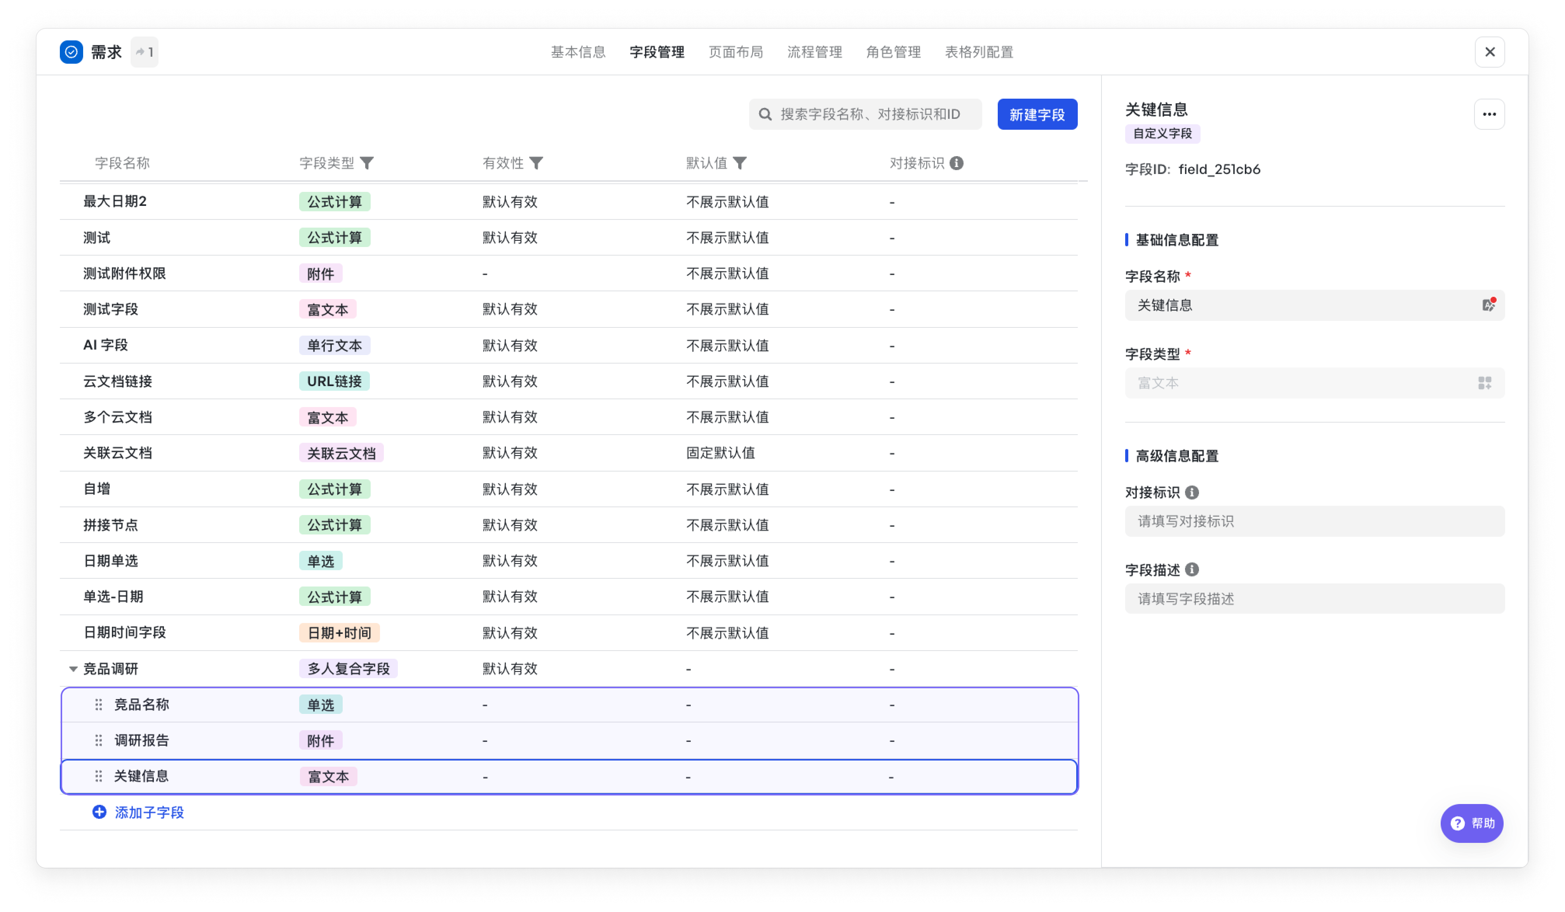Screen dimensions: 1565x912
Task: Click the 请填写对接标识 input field
Action: [x=1314, y=522]
